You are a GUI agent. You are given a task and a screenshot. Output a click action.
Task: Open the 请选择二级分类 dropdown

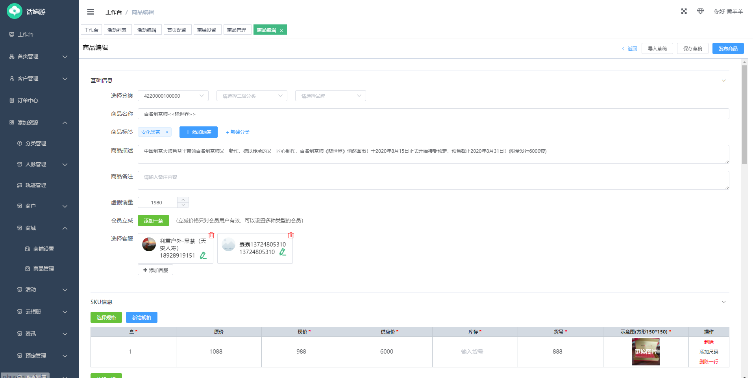pos(252,96)
